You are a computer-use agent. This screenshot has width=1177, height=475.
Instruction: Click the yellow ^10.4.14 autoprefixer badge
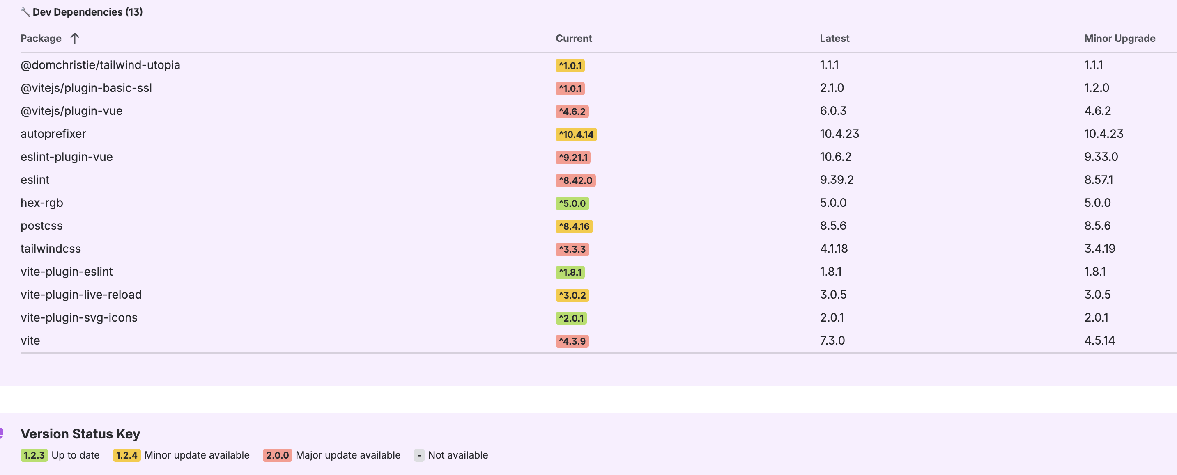(x=576, y=134)
